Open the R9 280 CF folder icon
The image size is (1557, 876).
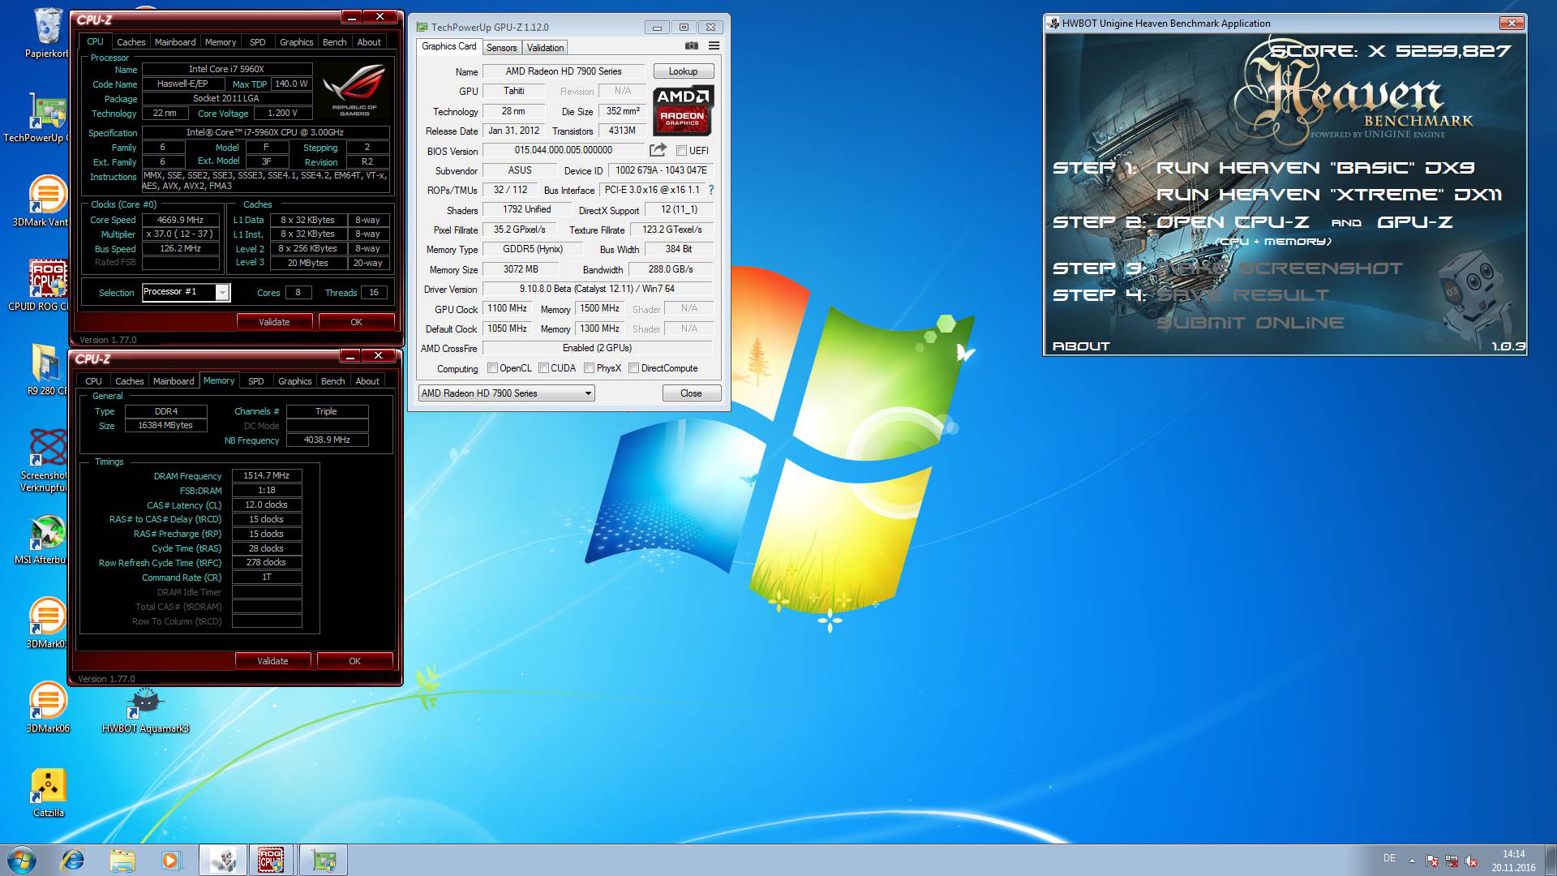(47, 370)
